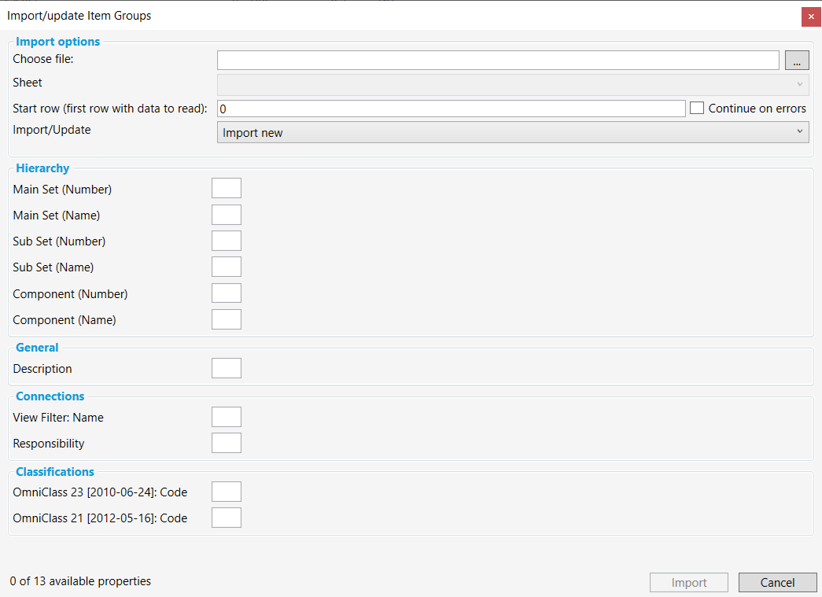
Task: Select the OmniClass 21 Code box
Action: point(227,518)
